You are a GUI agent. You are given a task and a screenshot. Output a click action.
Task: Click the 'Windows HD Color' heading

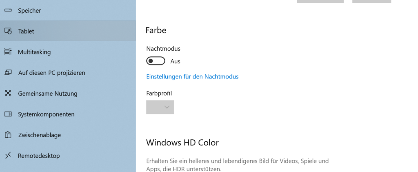click(x=182, y=143)
